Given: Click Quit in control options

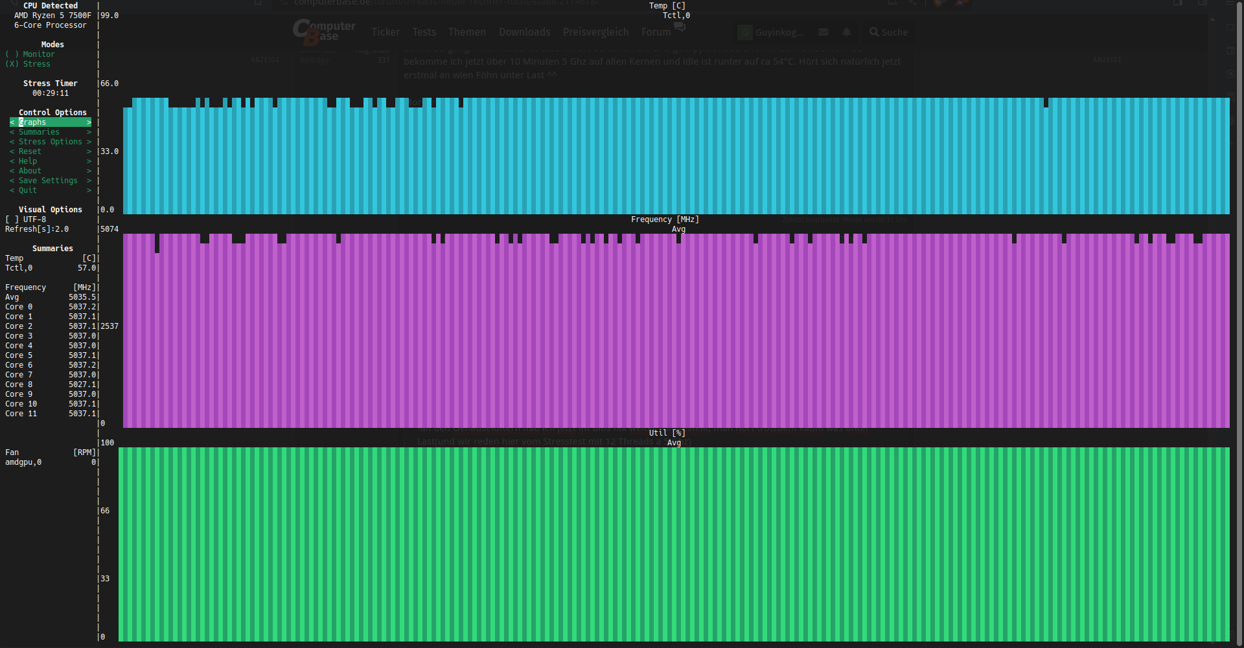Looking at the screenshot, I should tap(51, 190).
